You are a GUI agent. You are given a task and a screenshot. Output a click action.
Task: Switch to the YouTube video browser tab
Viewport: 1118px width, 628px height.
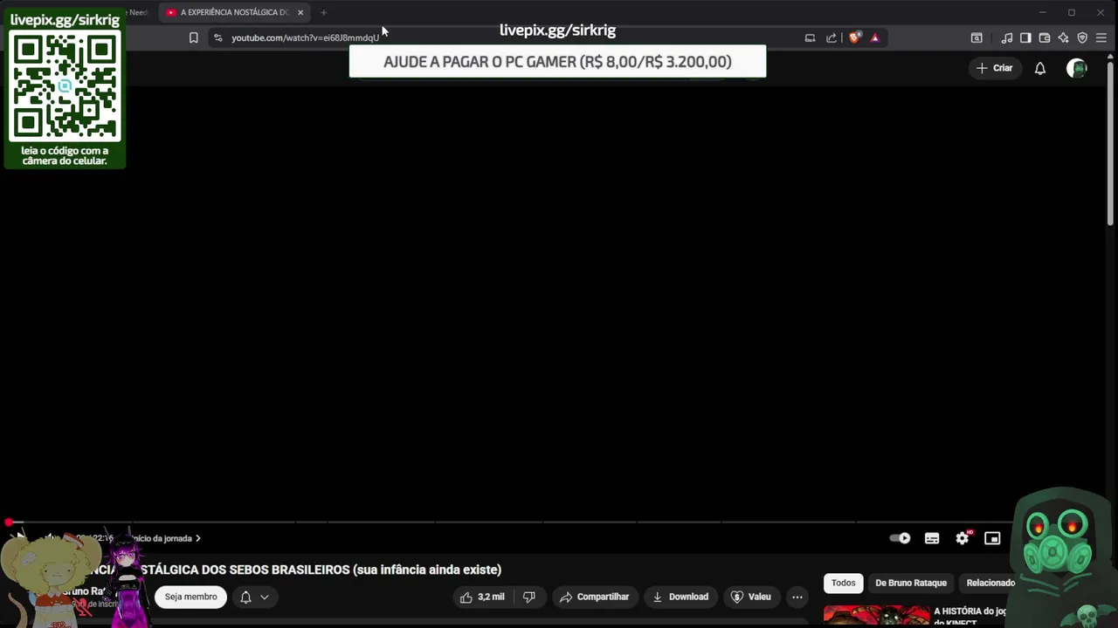pyautogui.click(x=232, y=12)
